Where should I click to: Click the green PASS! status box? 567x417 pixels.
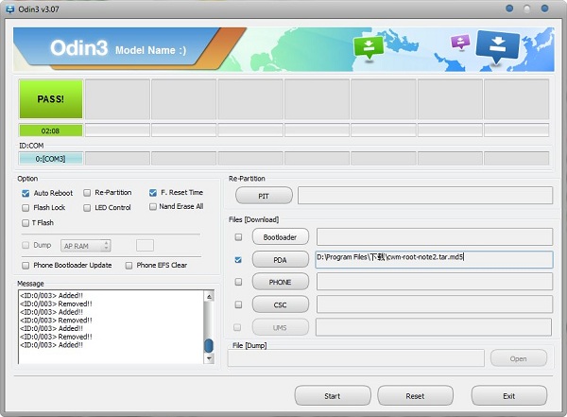(x=50, y=98)
